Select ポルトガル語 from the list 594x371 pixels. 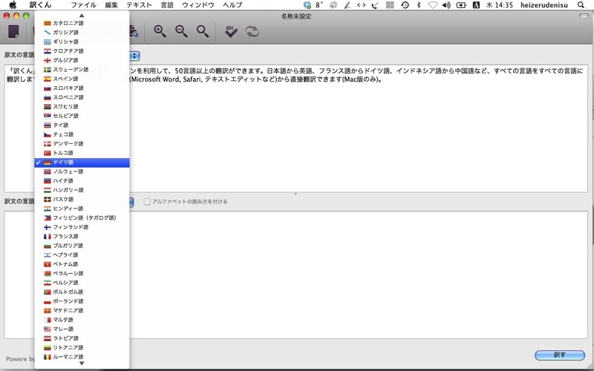82,292
